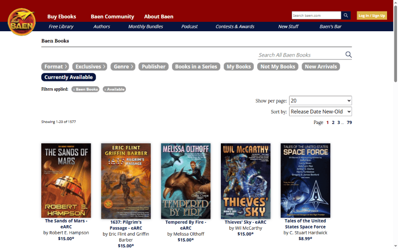Click the Publisher filter button
Image resolution: width=398 pixels, height=249 pixels.
[x=153, y=66]
